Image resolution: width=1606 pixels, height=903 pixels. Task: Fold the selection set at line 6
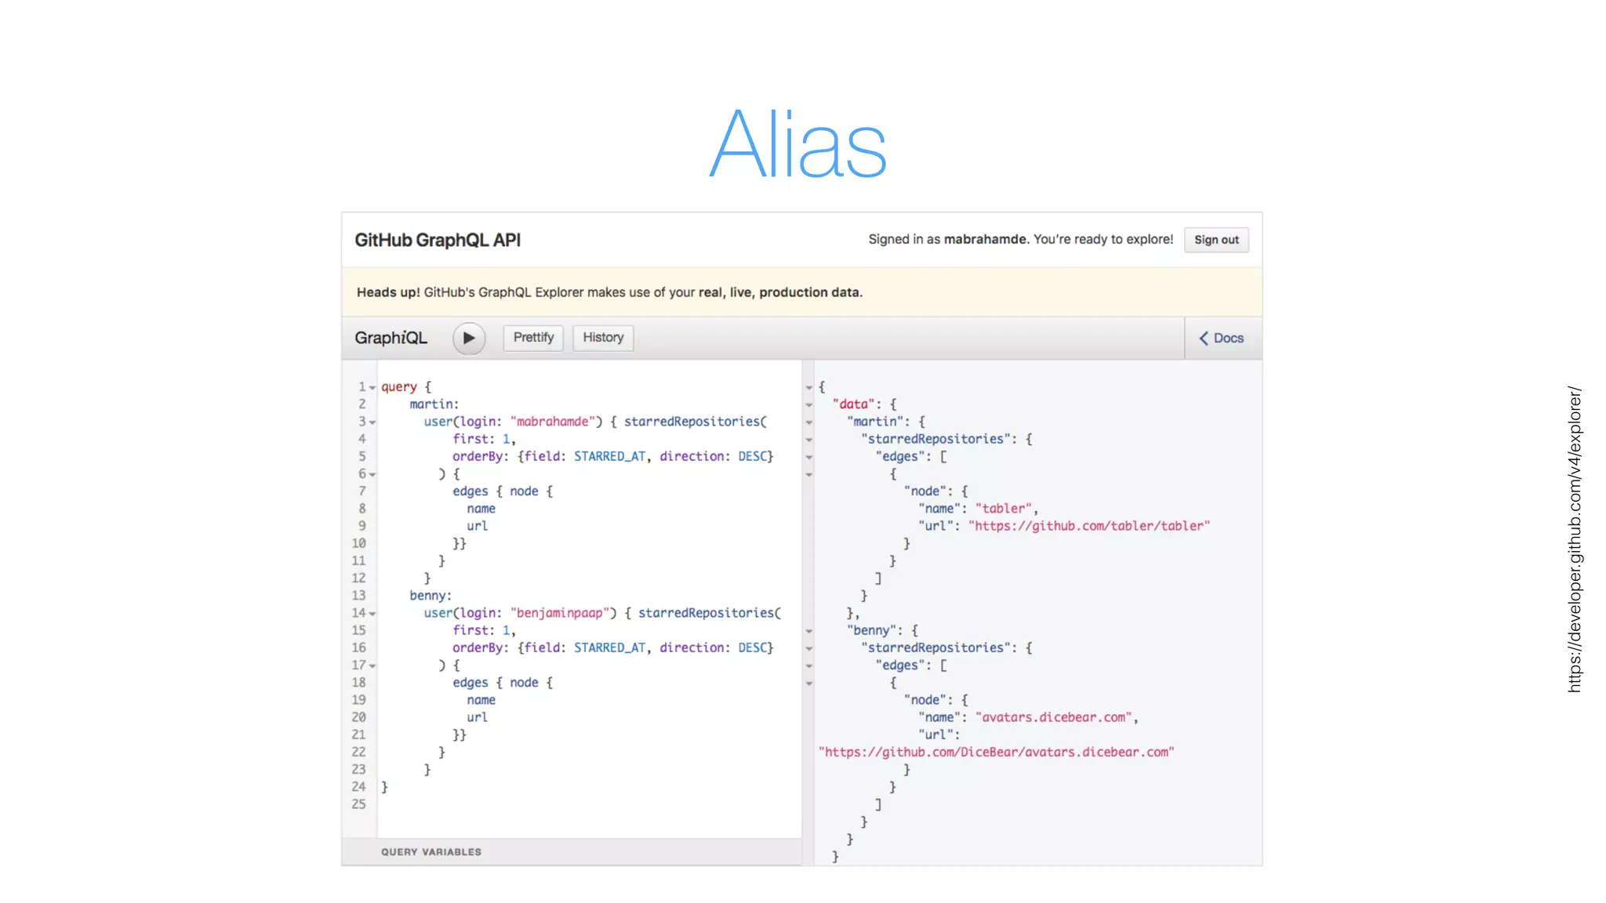[x=372, y=474]
